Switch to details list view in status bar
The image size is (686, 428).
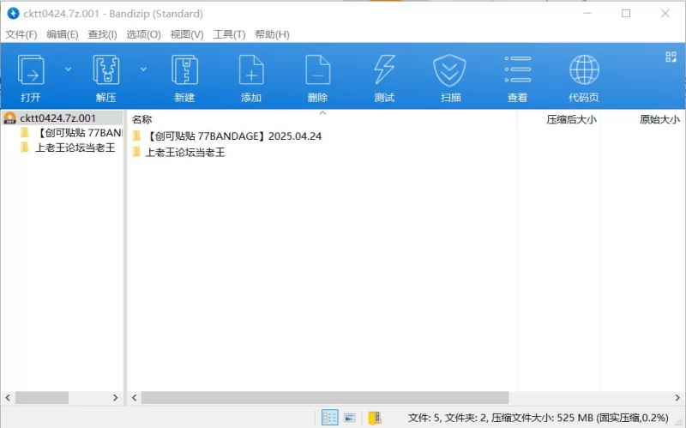point(330,418)
